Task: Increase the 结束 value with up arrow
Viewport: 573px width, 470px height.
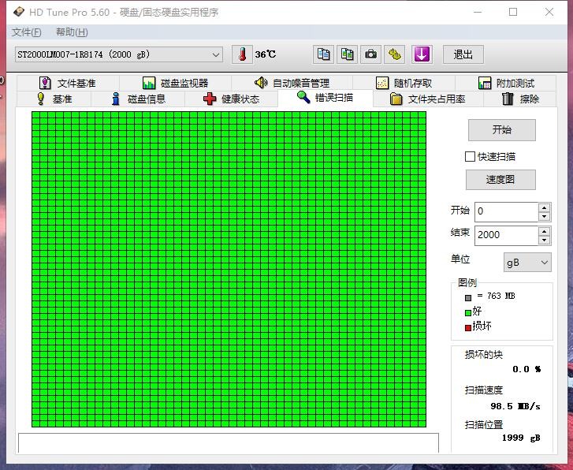Action: 544,231
